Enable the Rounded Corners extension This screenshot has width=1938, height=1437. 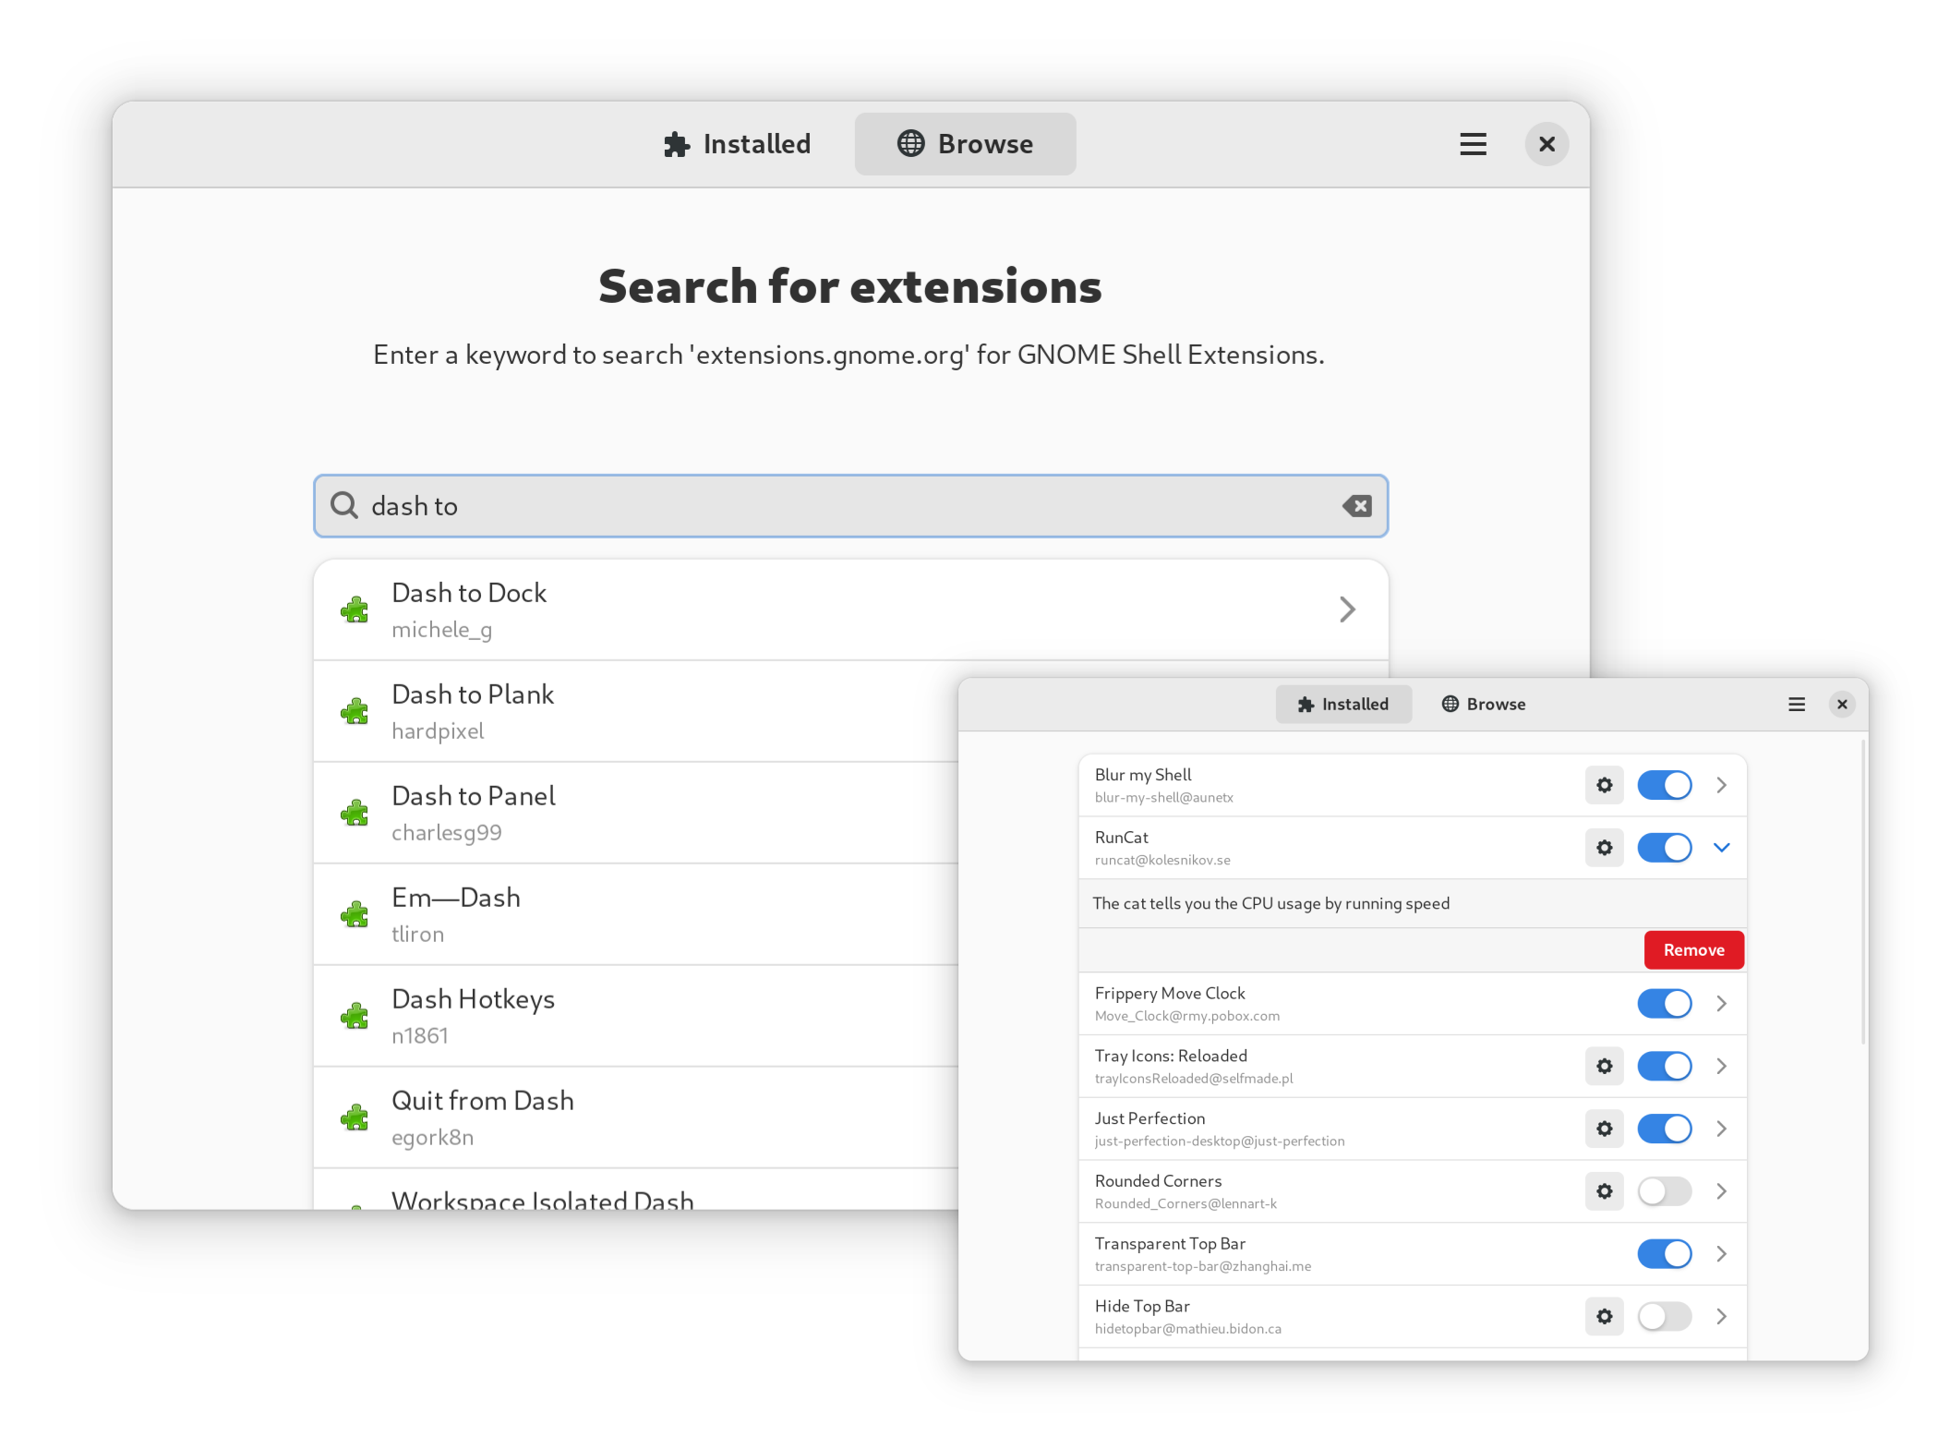[1665, 1191]
